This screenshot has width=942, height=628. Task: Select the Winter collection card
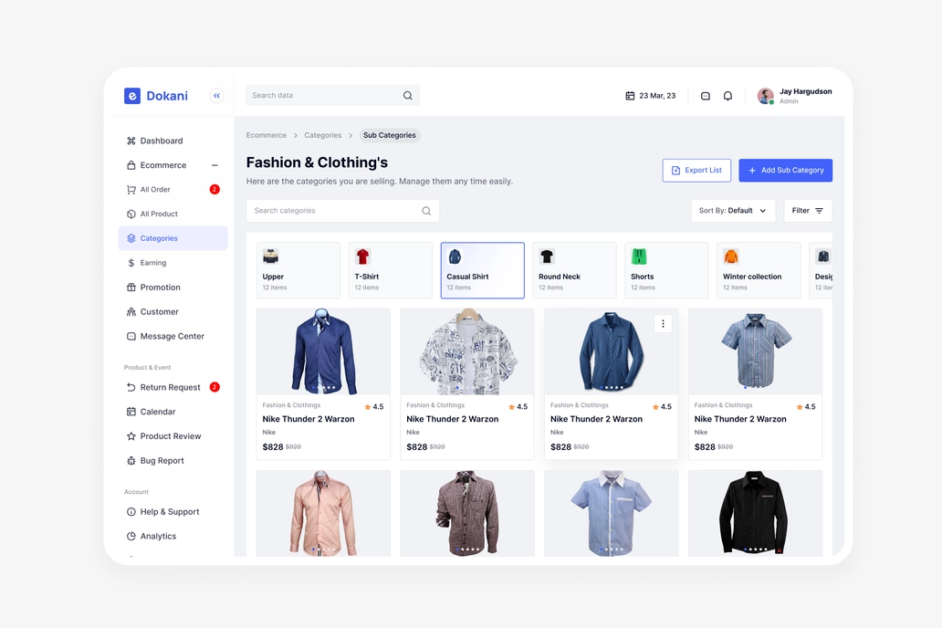tap(759, 270)
